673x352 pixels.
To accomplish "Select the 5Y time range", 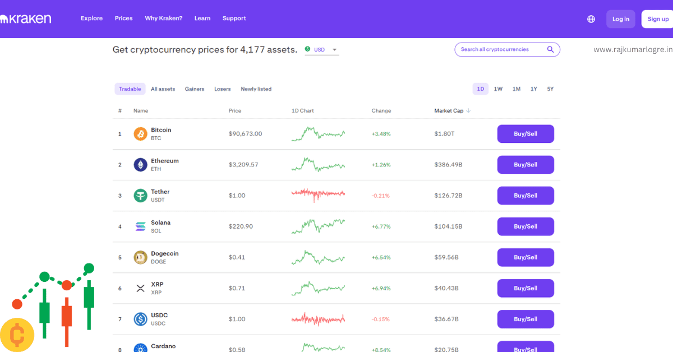I will point(550,89).
